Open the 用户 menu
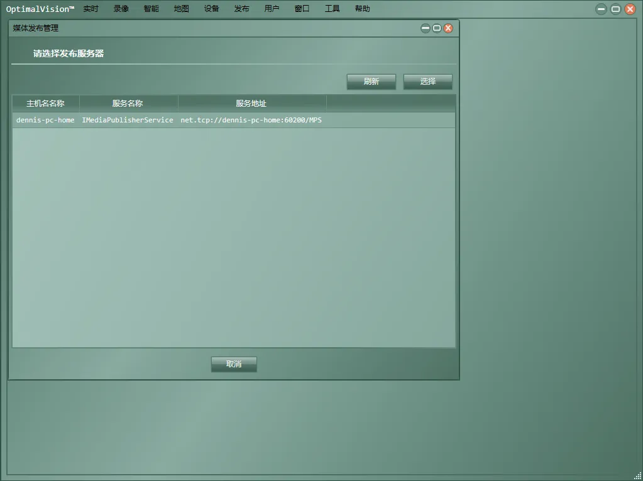The image size is (643, 481). [x=272, y=9]
